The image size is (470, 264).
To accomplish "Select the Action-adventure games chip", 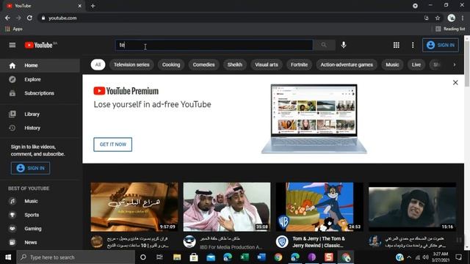I will tap(347, 65).
